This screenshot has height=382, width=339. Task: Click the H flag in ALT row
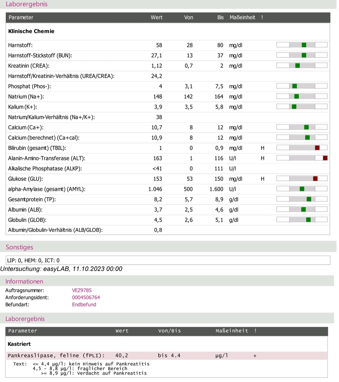coord(262,158)
